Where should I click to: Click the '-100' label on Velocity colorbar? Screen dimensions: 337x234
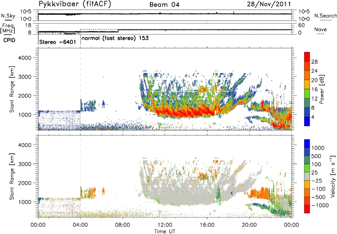click(x=318, y=189)
